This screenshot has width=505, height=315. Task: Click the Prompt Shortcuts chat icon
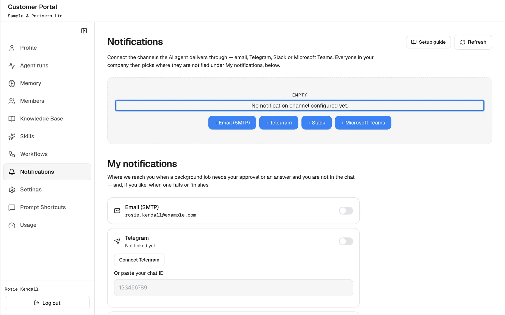(12, 207)
